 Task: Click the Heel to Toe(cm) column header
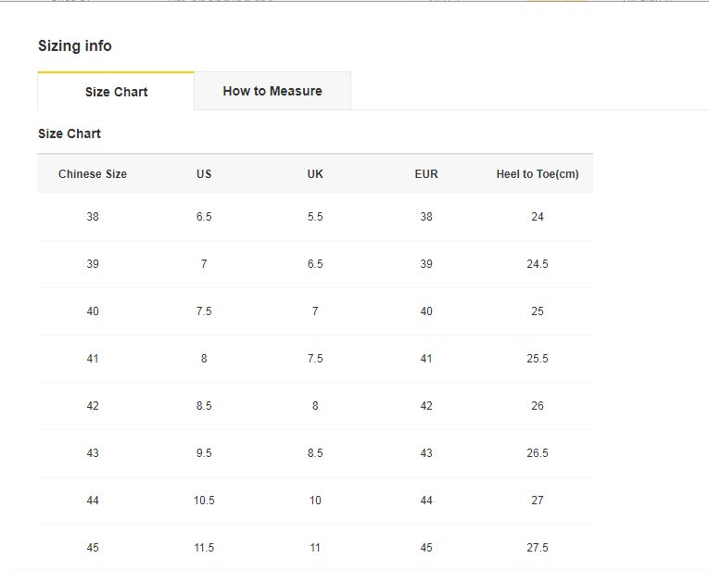click(x=538, y=174)
